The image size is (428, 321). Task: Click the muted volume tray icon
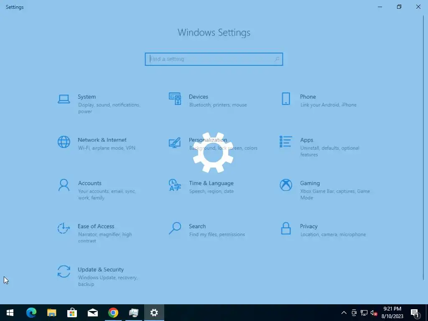tap(374, 313)
